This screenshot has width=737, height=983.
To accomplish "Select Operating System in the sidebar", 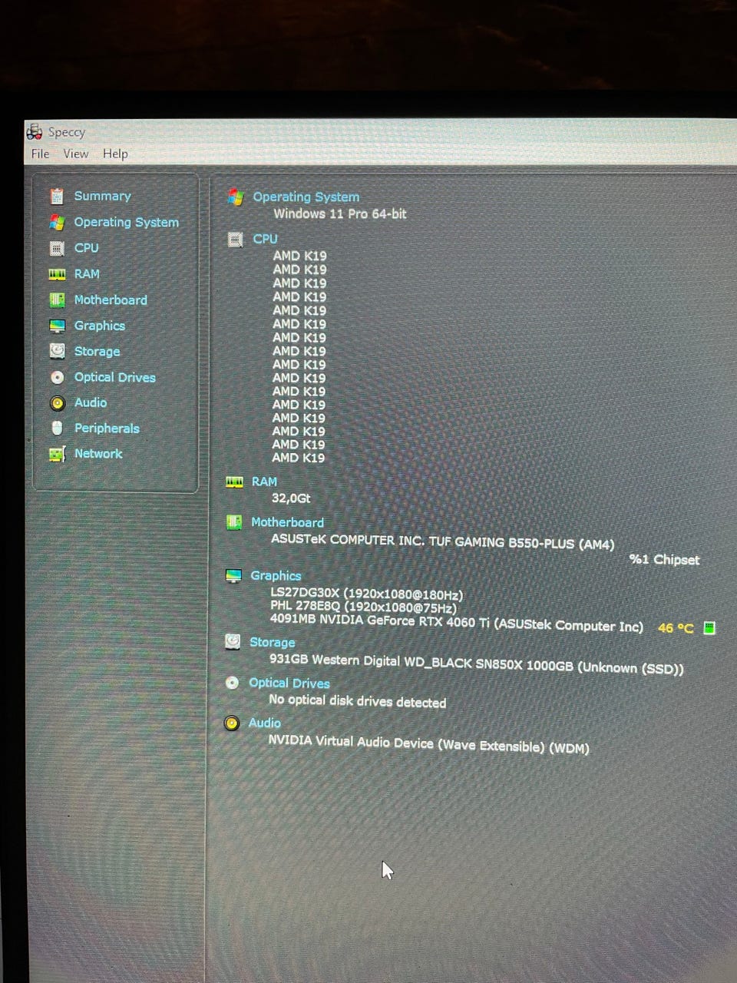I will (x=126, y=222).
